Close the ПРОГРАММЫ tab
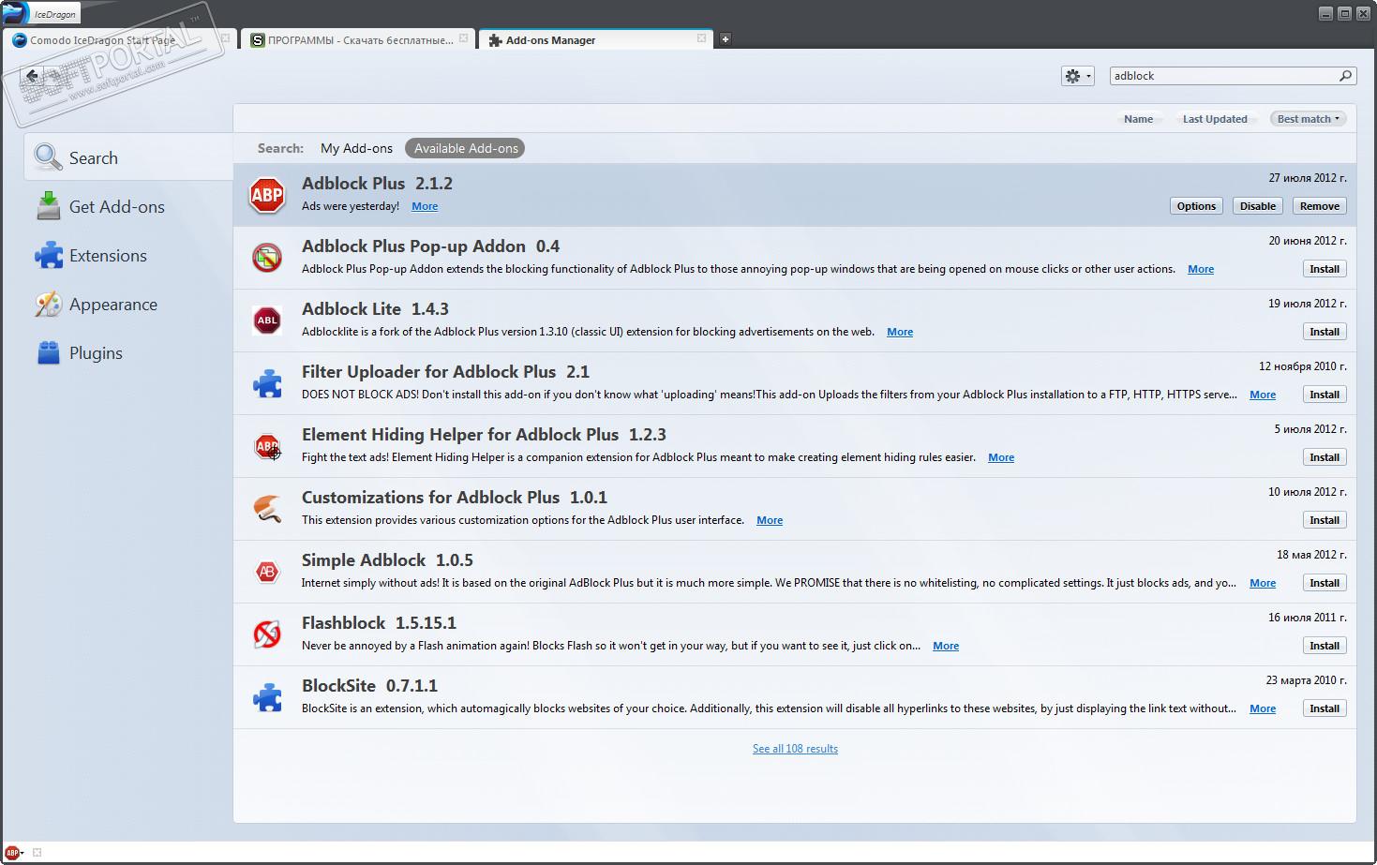The image size is (1377, 865). click(463, 39)
